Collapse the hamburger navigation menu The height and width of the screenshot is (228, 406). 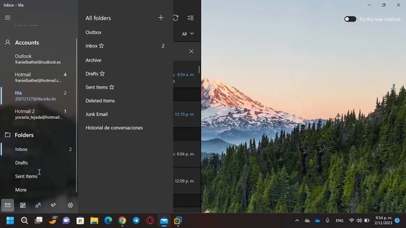(x=8, y=18)
